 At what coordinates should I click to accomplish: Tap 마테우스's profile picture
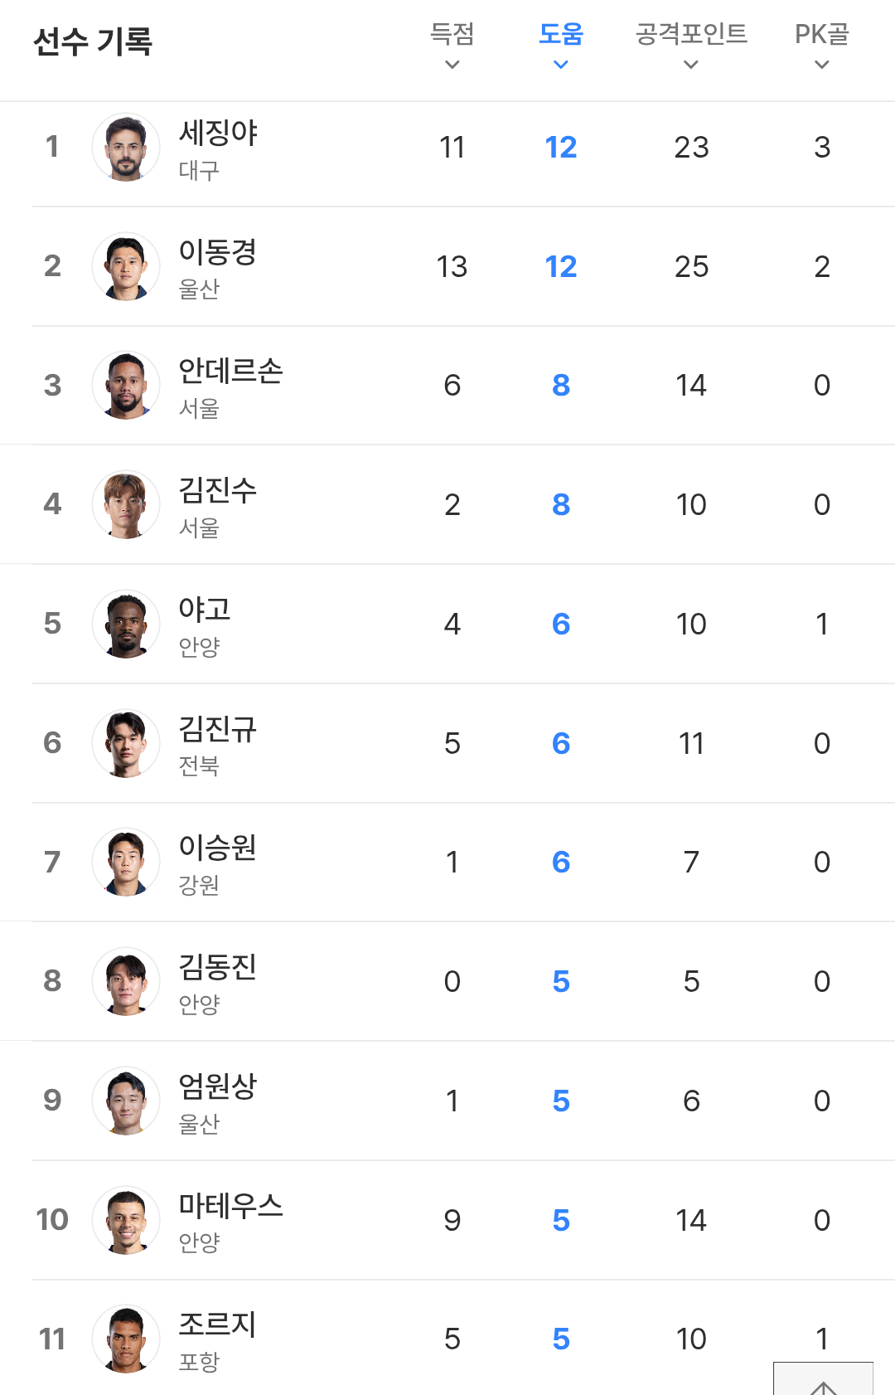click(x=126, y=1221)
